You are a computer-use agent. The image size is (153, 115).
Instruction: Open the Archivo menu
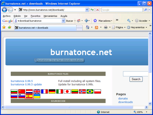[7, 16]
